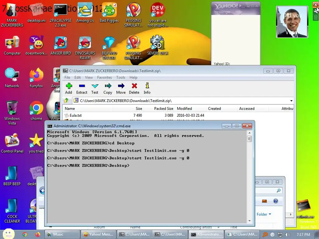Sort by the Packed Size column header

(x=159, y=109)
